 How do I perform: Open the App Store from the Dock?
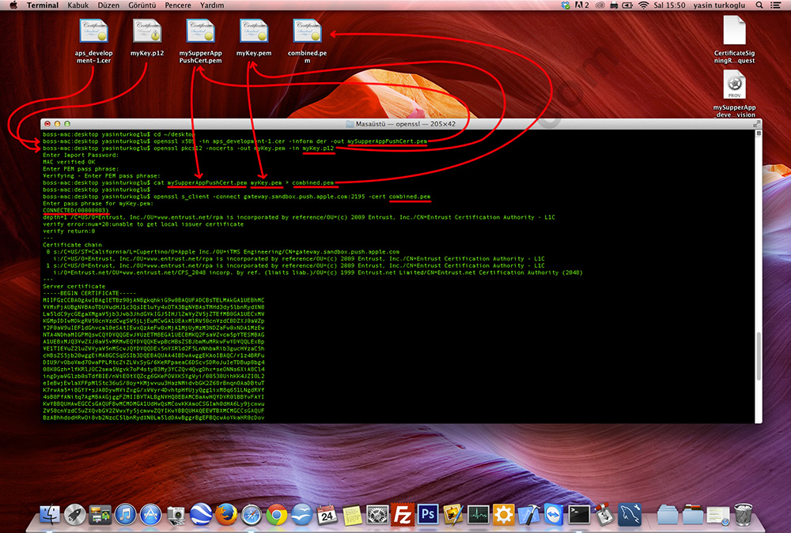pyautogui.click(x=151, y=514)
